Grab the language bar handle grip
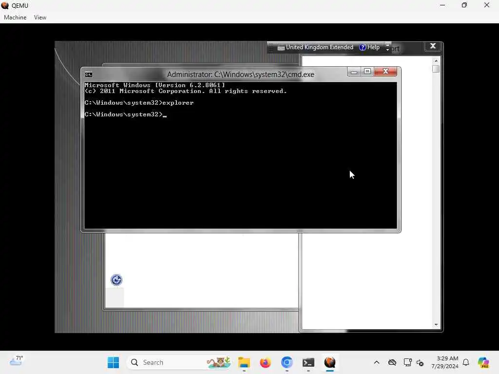This screenshot has height=374, width=499. pos(271,47)
